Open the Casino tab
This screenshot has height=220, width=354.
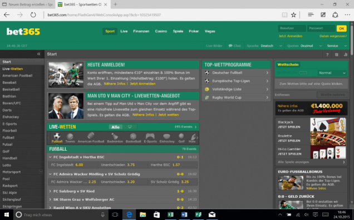[161, 31]
